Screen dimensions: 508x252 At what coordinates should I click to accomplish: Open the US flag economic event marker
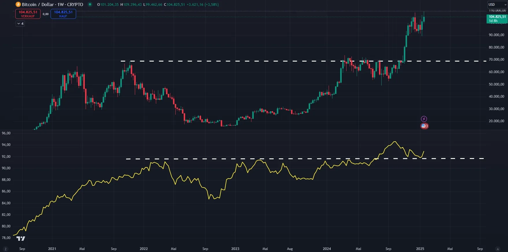pos(424,126)
